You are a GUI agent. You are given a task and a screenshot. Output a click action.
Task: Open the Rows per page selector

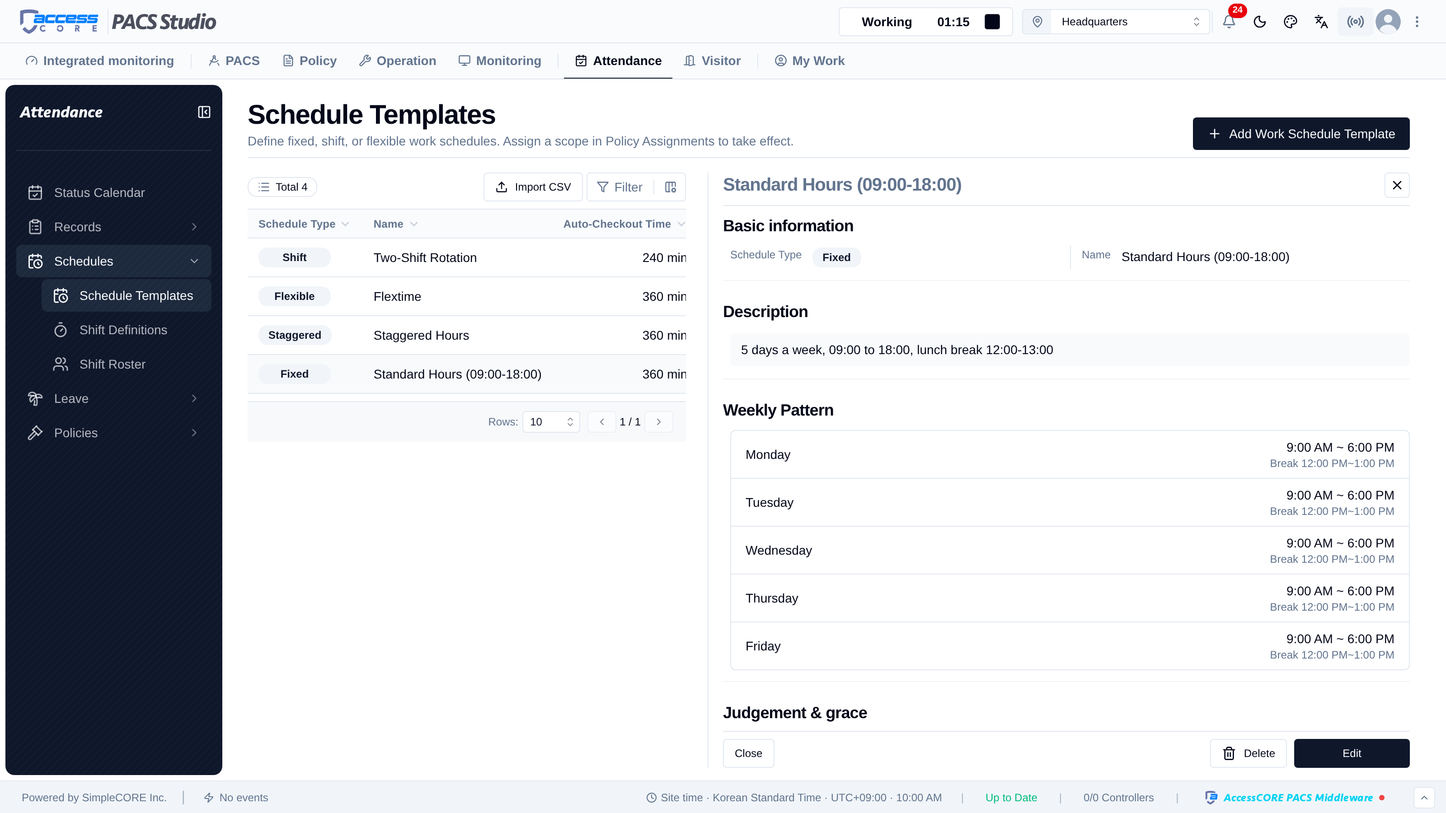pyautogui.click(x=551, y=422)
